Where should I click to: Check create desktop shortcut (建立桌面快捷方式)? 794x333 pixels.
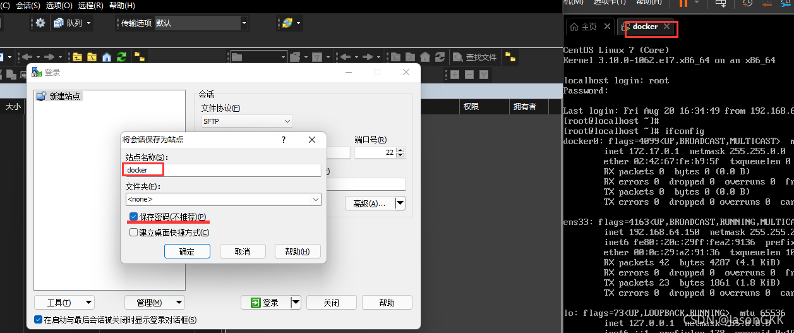133,233
